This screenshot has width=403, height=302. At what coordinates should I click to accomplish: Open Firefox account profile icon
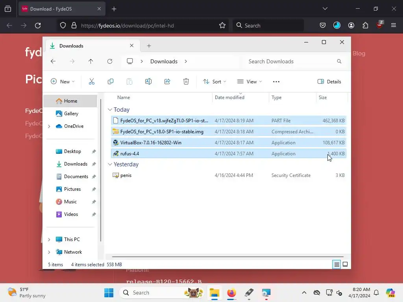(x=351, y=25)
